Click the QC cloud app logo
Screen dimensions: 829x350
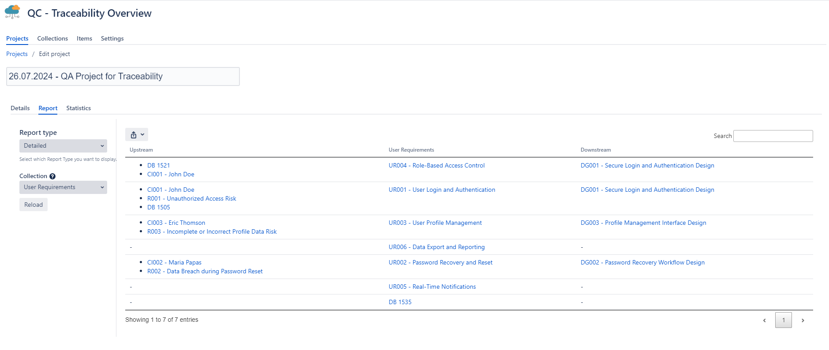coord(12,12)
